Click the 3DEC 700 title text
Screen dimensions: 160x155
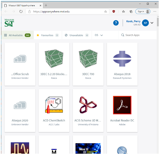tap(88, 74)
